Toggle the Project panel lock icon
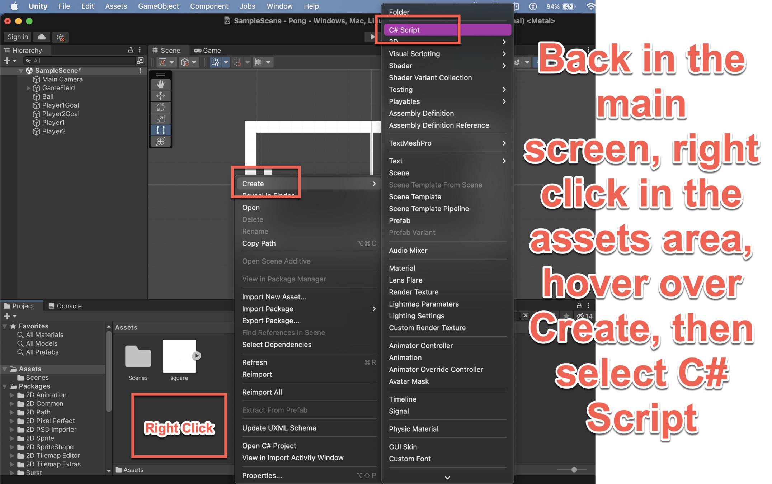772x484 pixels. pyautogui.click(x=579, y=305)
